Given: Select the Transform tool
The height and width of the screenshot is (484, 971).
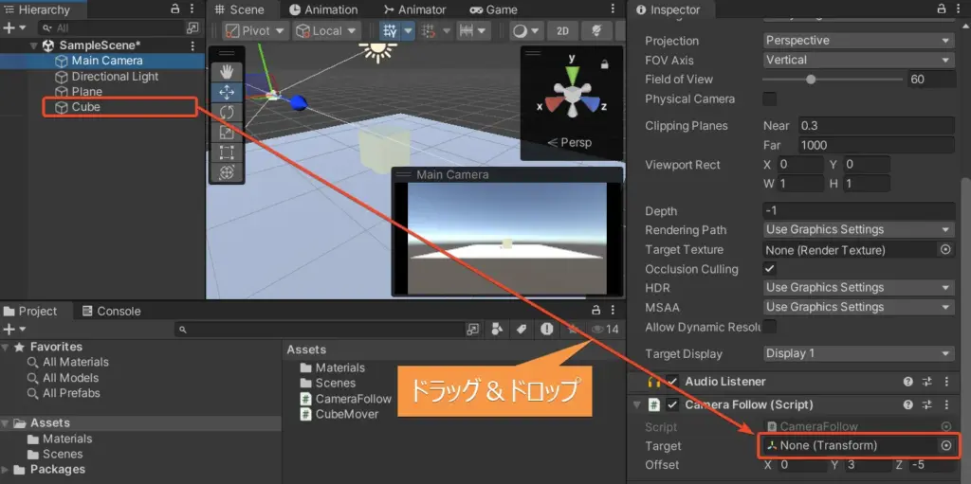Looking at the screenshot, I should 227,172.
